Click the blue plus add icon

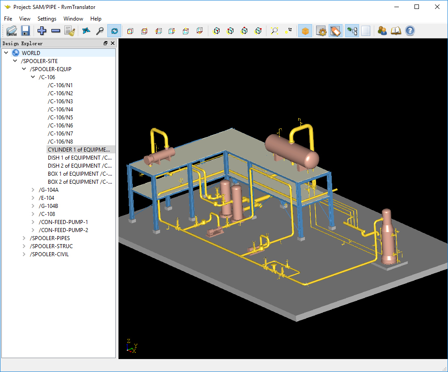(42, 31)
